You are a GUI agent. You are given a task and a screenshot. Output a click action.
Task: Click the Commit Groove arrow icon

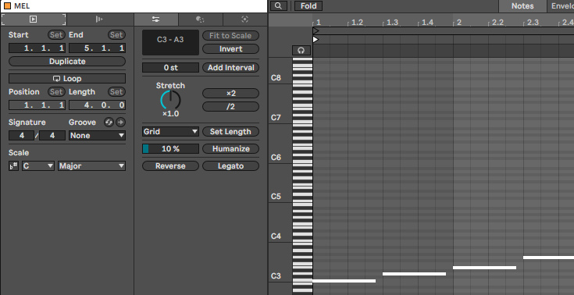(120, 123)
